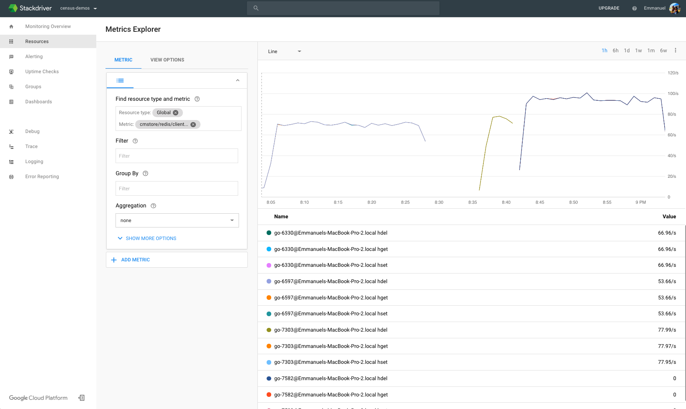Image resolution: width=686 pixels, height=409 pixels.
Task: Click the Group By input field
Action: [177, 189]
